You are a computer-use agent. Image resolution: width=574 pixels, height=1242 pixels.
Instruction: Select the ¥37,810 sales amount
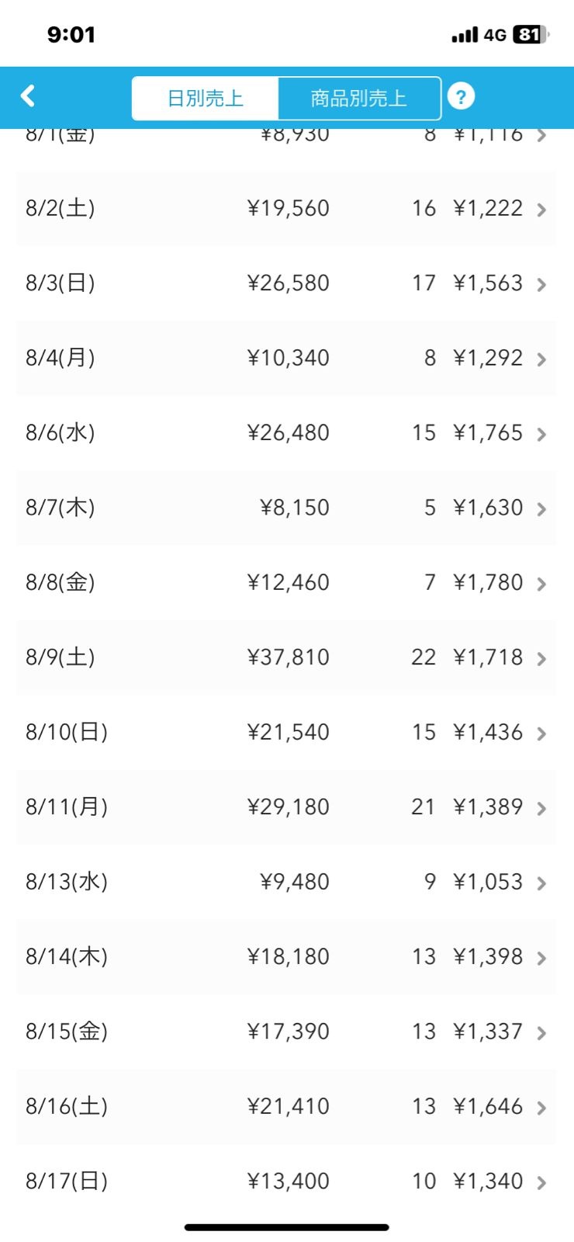289,657
